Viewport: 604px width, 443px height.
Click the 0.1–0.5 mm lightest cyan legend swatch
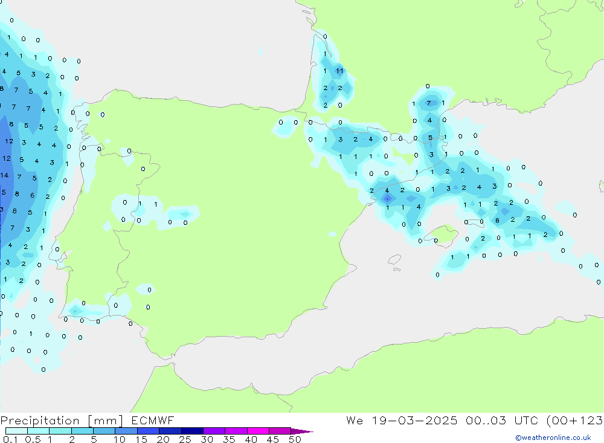16,431
